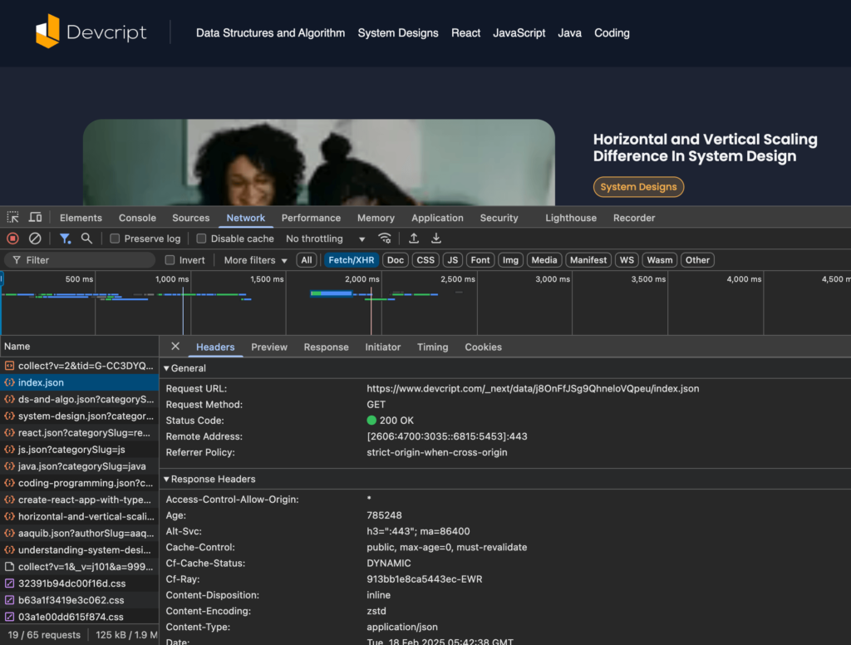
Task: Export network log as HAR
Action: 435,239
